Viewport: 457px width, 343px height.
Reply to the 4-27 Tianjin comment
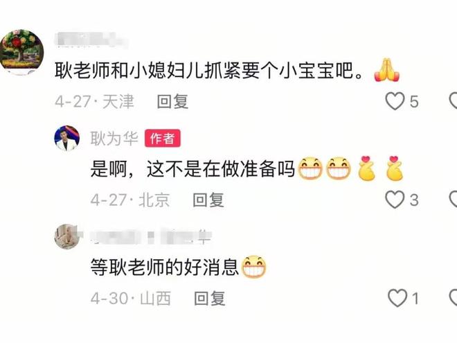click(x=172, y=101)
